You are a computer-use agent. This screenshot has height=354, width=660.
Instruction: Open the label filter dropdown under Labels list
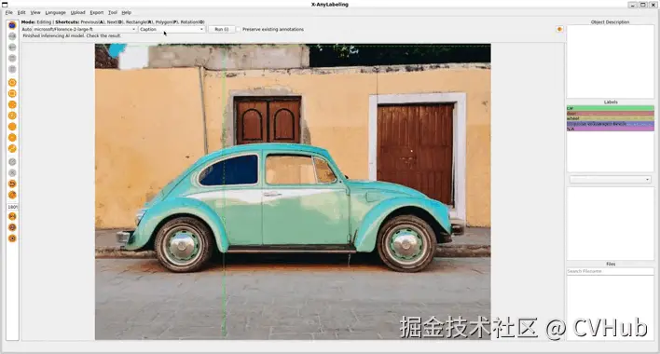(610, 180)
